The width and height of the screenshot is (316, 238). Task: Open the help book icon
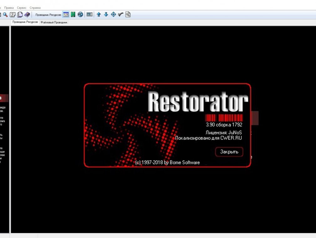27,14
